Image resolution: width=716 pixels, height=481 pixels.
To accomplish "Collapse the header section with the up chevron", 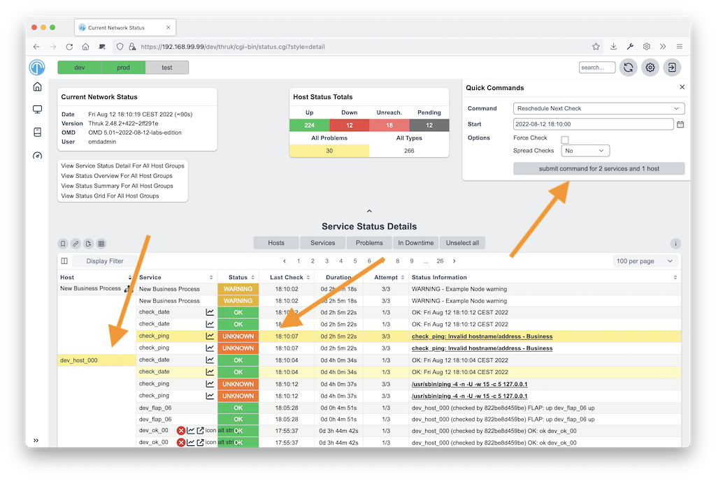I will [369, 211].
